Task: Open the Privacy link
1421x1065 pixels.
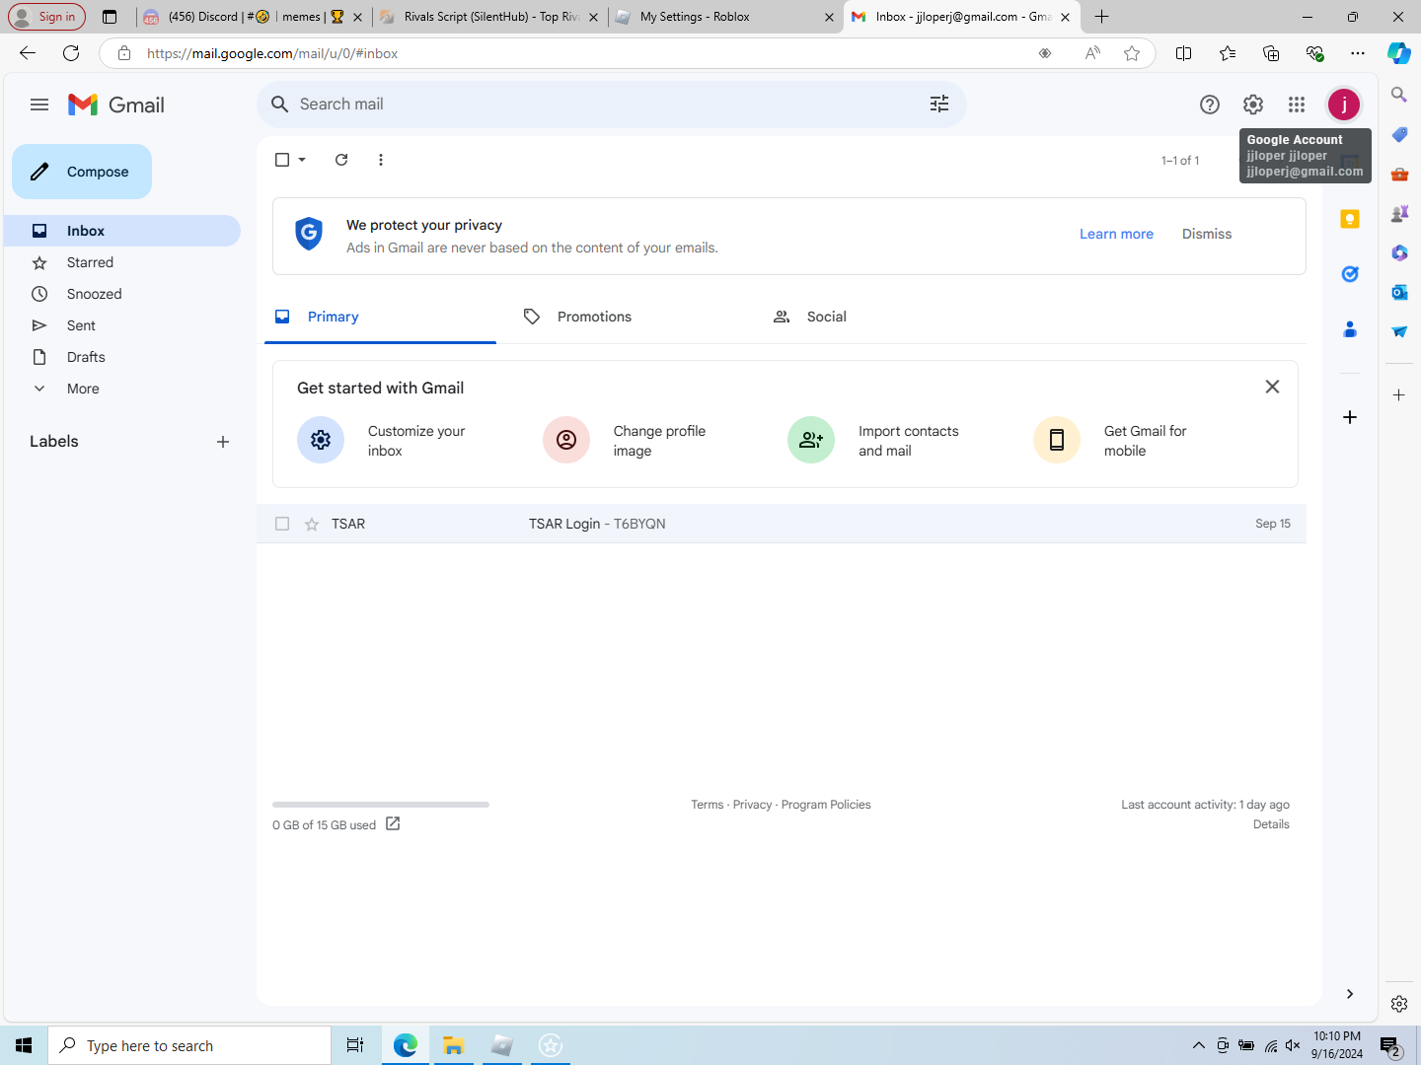Action: (x=752, y=805)
